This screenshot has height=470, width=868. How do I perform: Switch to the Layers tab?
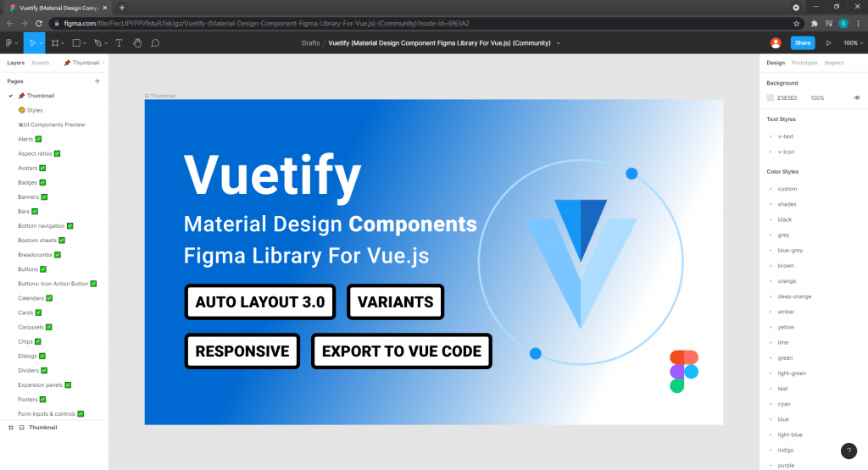point(15,63)
